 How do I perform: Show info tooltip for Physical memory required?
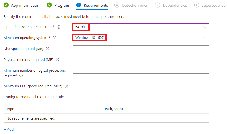(57, 60)
